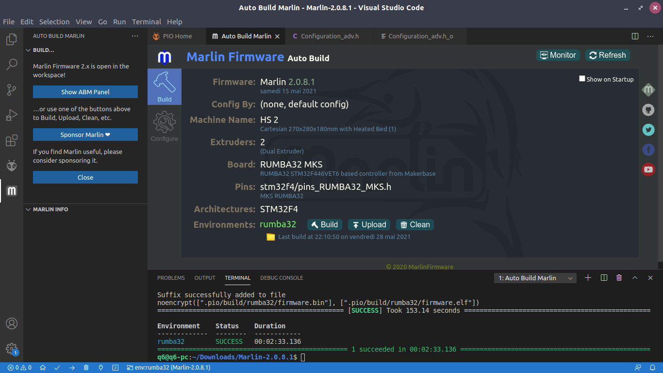Open the terminal selector 1: Auto Build Marlin

click(x=535, y=278)
